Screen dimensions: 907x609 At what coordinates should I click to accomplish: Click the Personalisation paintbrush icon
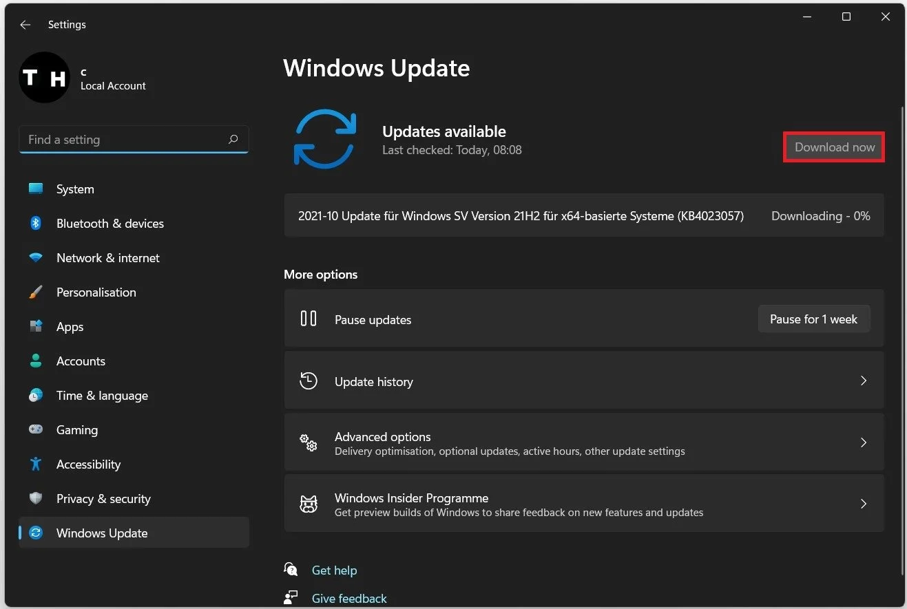pyautogui.click(x=36, y=292)
